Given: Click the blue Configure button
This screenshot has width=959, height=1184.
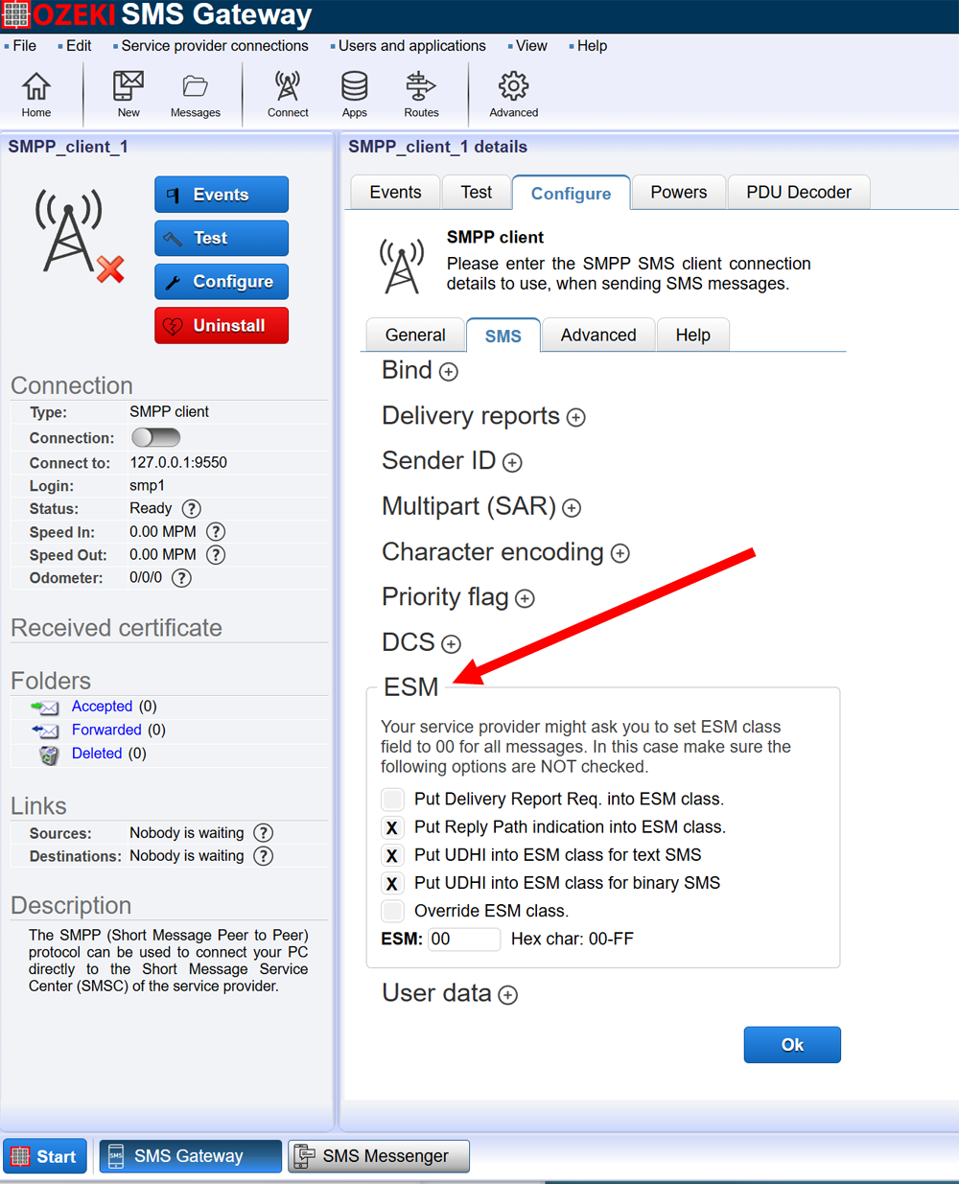Looking at the screenshot, I should pos(222,282).
